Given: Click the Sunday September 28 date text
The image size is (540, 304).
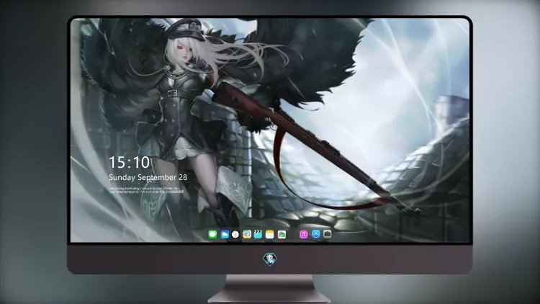Looking at the screenshot, I should coord(148,177).
